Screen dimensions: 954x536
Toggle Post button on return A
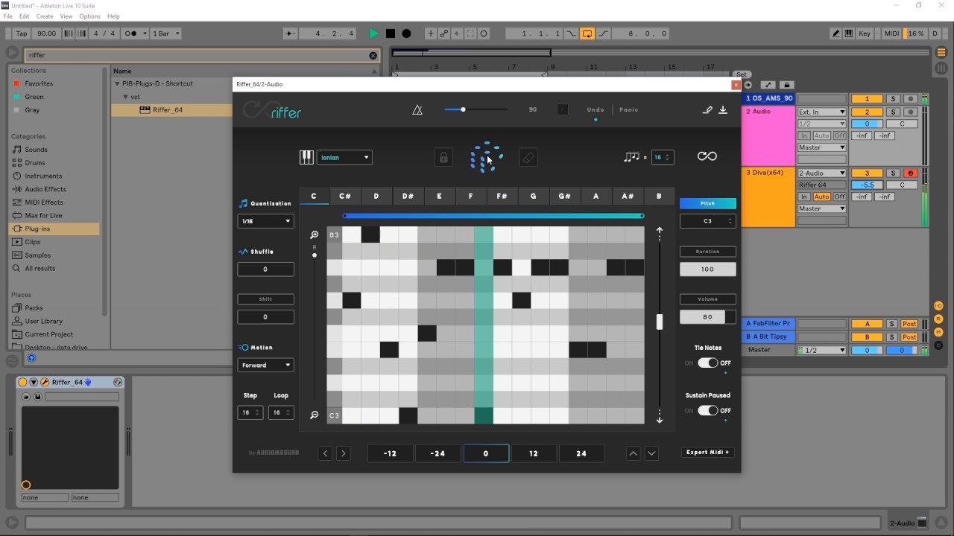[x=909, y=324]
